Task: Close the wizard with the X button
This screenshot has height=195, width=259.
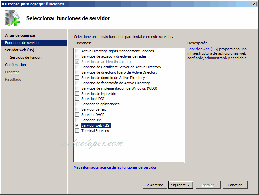Action: click(x=254, y=4)
